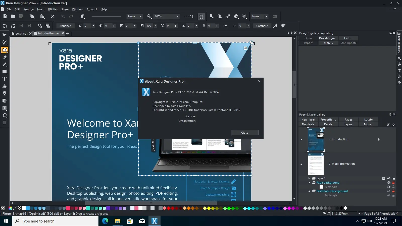
Task: Open the zoom percentage 100% dropdown
Action: pyautogui.click(x=177, y=16)
